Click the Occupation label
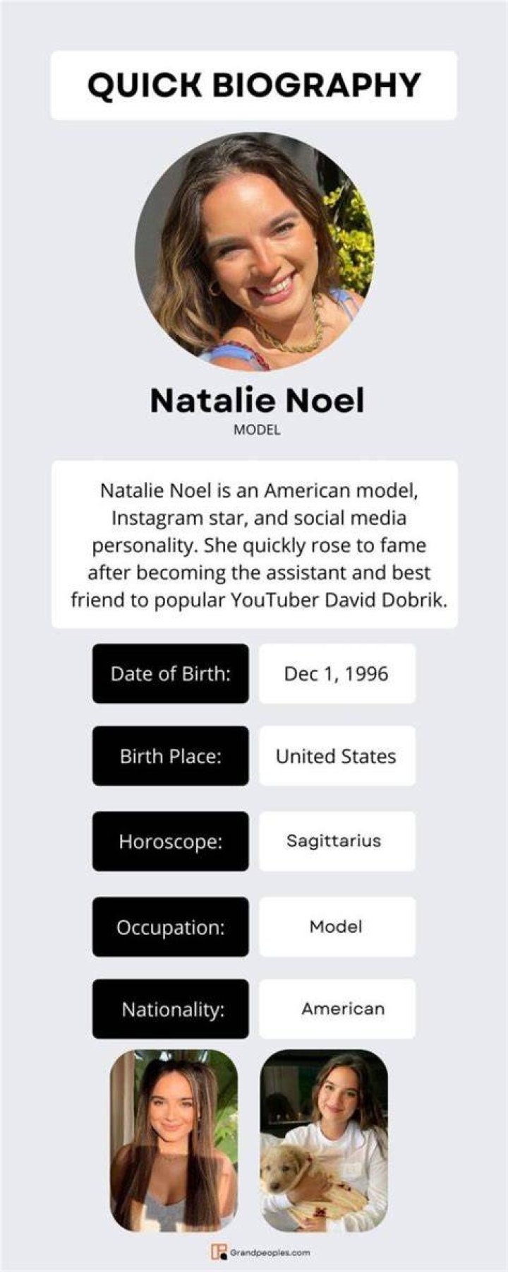 pos(171,927)
